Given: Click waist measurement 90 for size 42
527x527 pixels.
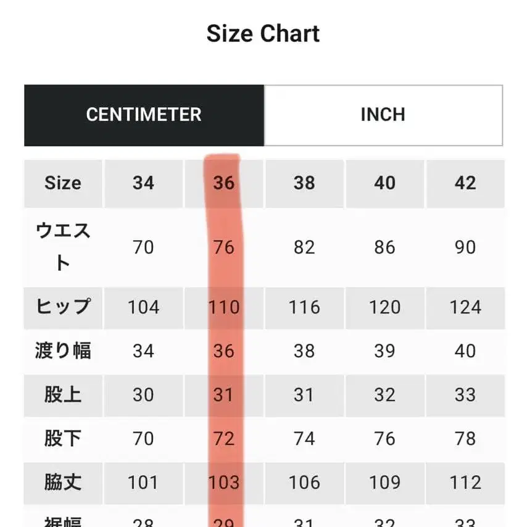Looking at the screenshot, I should click(x=466, y=247).
